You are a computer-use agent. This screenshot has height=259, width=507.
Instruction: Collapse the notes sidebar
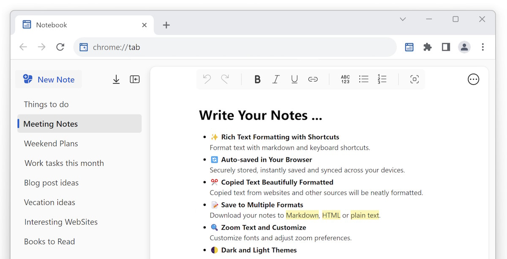[x=135, y=79]
